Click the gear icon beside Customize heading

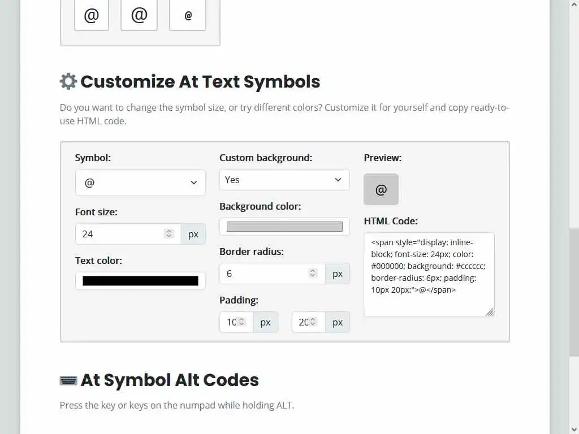68,81
